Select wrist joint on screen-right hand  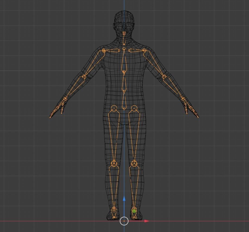click(183, 99)
